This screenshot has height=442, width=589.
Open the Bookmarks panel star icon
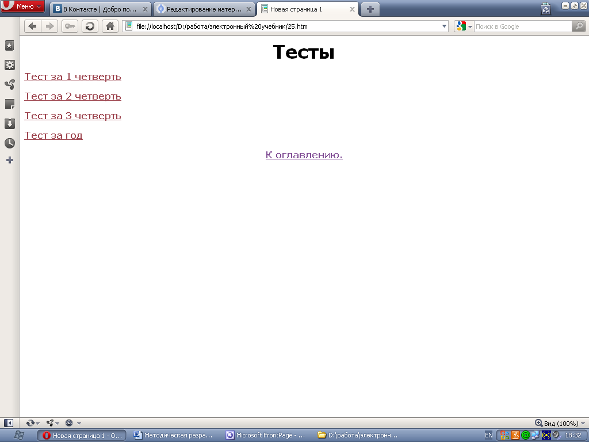(9, 46)
